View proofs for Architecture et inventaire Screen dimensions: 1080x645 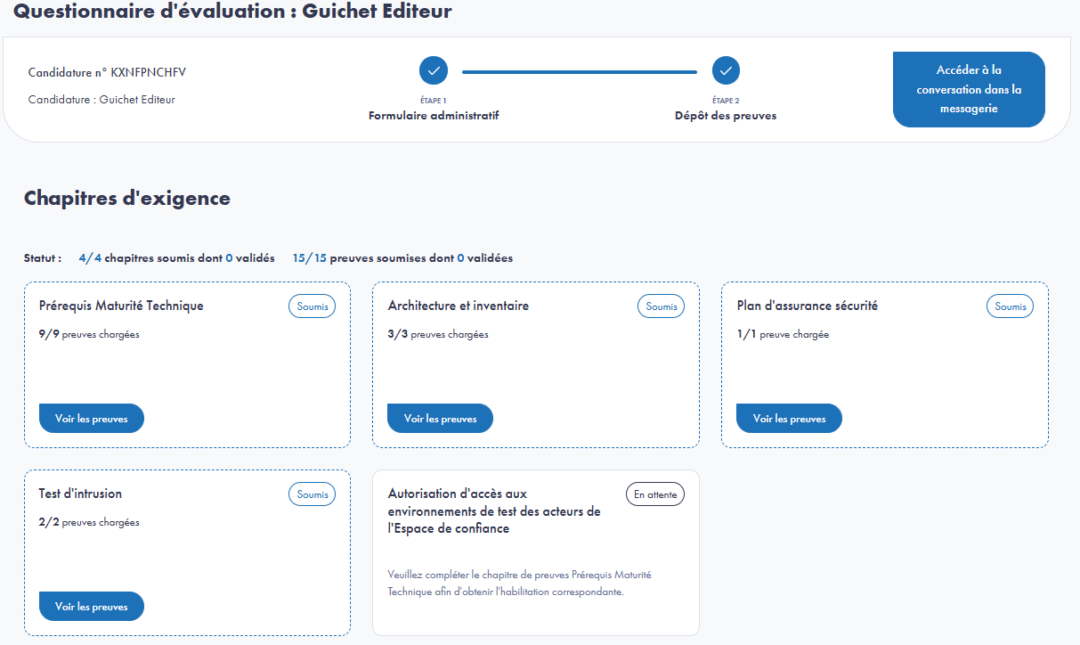440,419
